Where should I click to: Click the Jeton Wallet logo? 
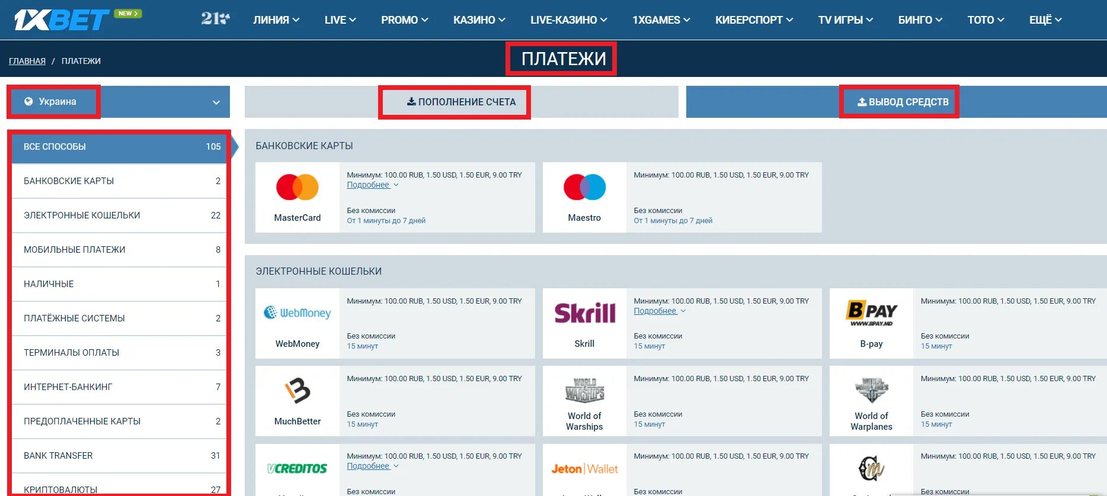click(x=584, y=469)
